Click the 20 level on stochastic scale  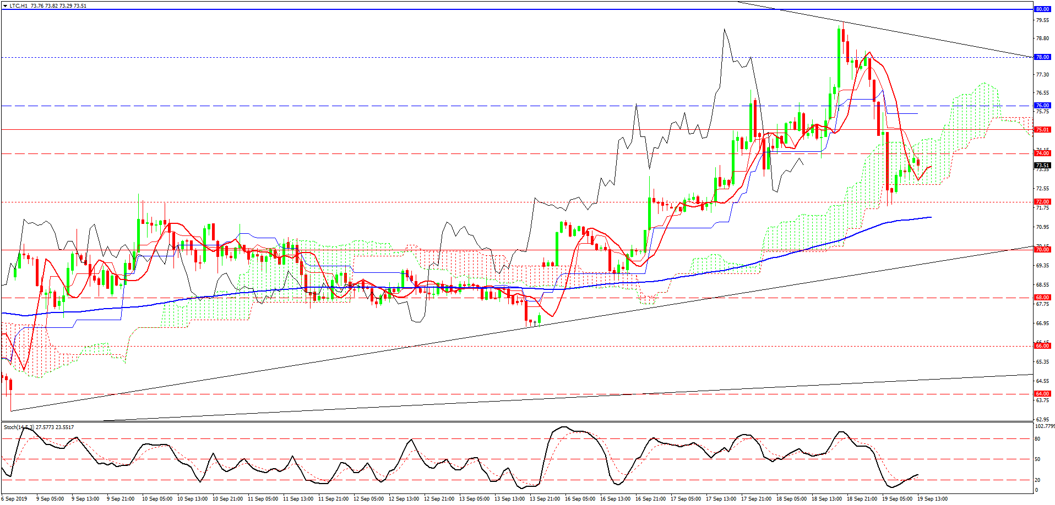[1037, 480]
